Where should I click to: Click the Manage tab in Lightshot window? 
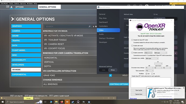[28, 98]
